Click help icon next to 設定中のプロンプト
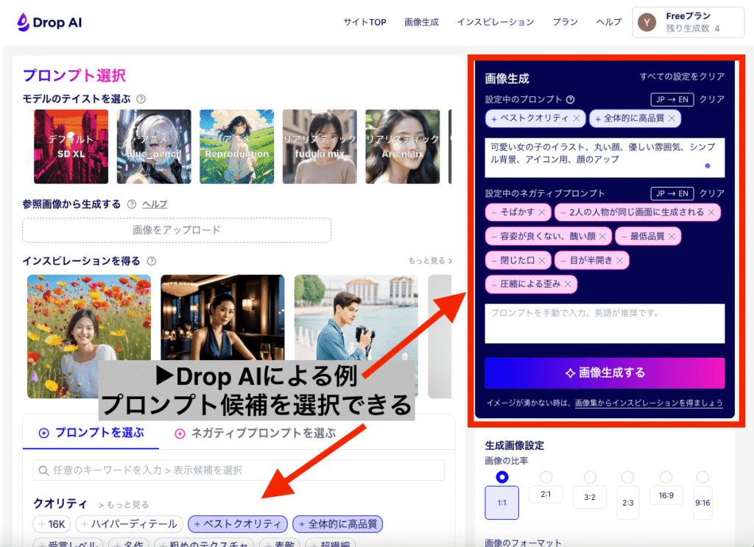Screen dimensions: 754x547 [x=571, y=99]
